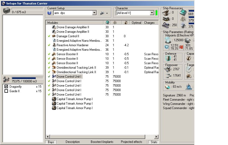Click the Squad Commander text line
Screen dimensions: 228x145
(179, 108)
